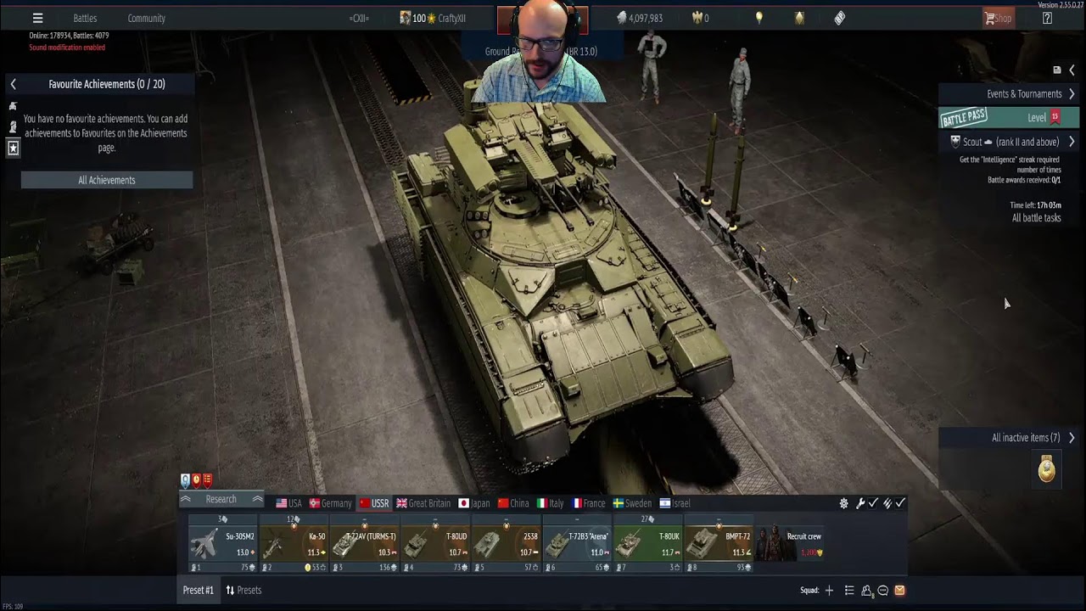This screenshot has height=611, width=1086.
Task: Select the Su-30SM2 aircraft slot
Action: [x=223, y=544]
